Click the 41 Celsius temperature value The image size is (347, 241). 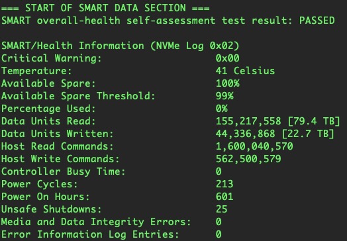click(x=245, y=71)
